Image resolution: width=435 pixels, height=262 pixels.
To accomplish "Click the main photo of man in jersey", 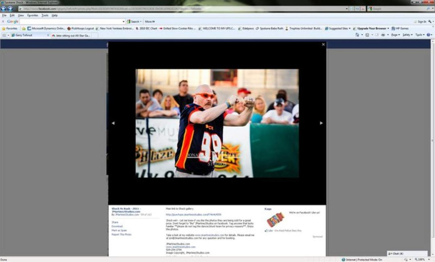I will [x=217, y=123].
